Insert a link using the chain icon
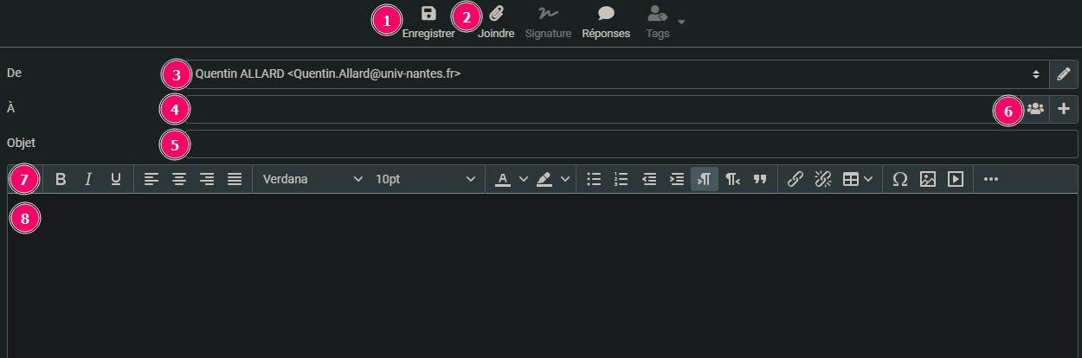 click(795, 179)
